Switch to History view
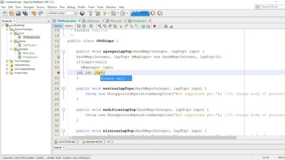 pyautogui.click(x=69, y=26)
